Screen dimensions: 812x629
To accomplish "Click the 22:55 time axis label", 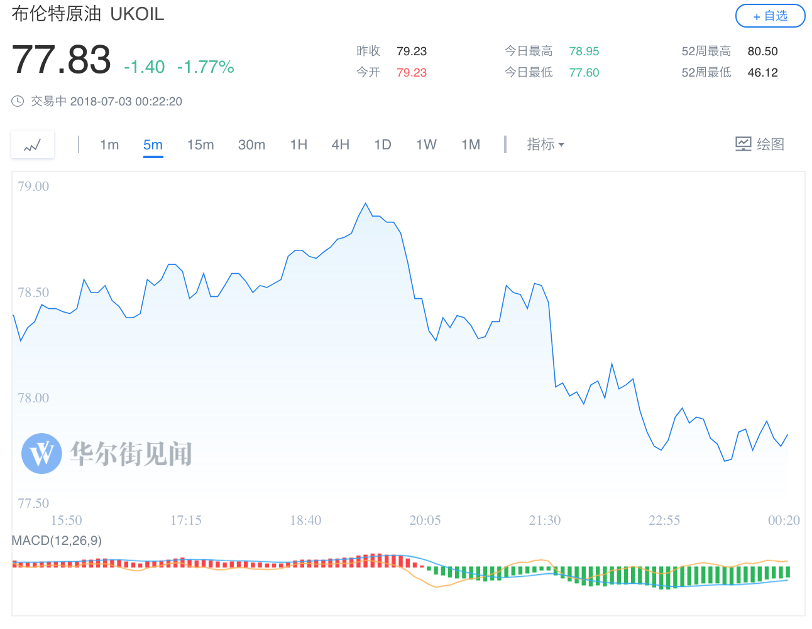I will (664, 520).
